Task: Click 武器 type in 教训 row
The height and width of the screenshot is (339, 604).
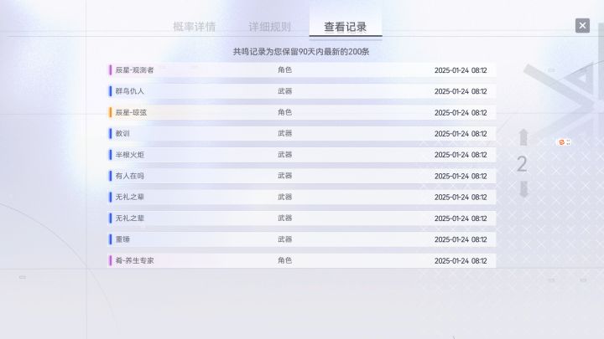Action: [x=284, y=133]
